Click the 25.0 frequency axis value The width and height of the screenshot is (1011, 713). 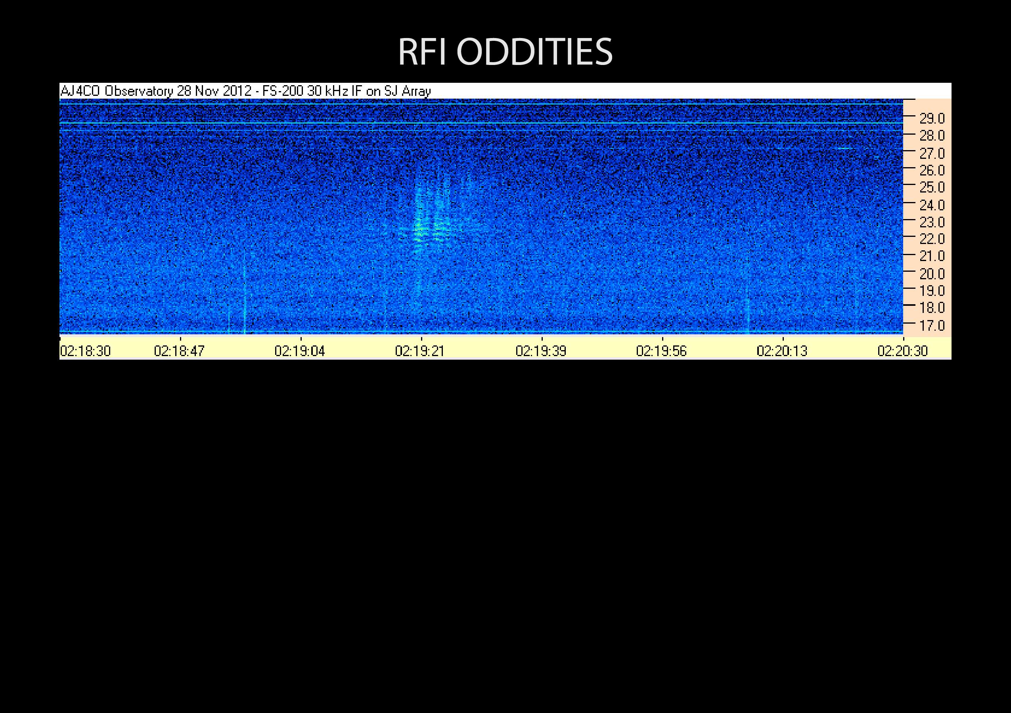coord(932,187)
